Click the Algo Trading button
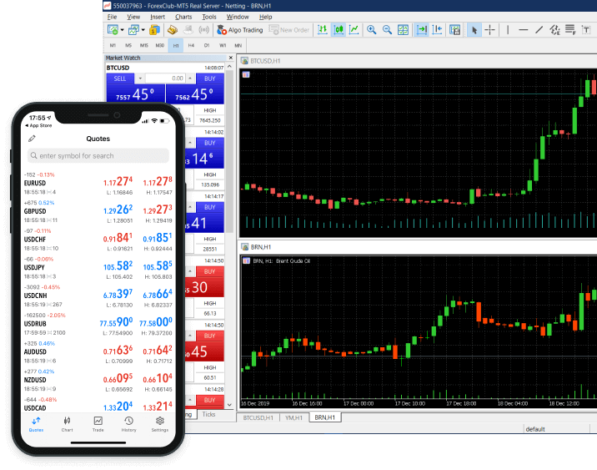Viewport: 597px width, 470px height. point(240,30)
